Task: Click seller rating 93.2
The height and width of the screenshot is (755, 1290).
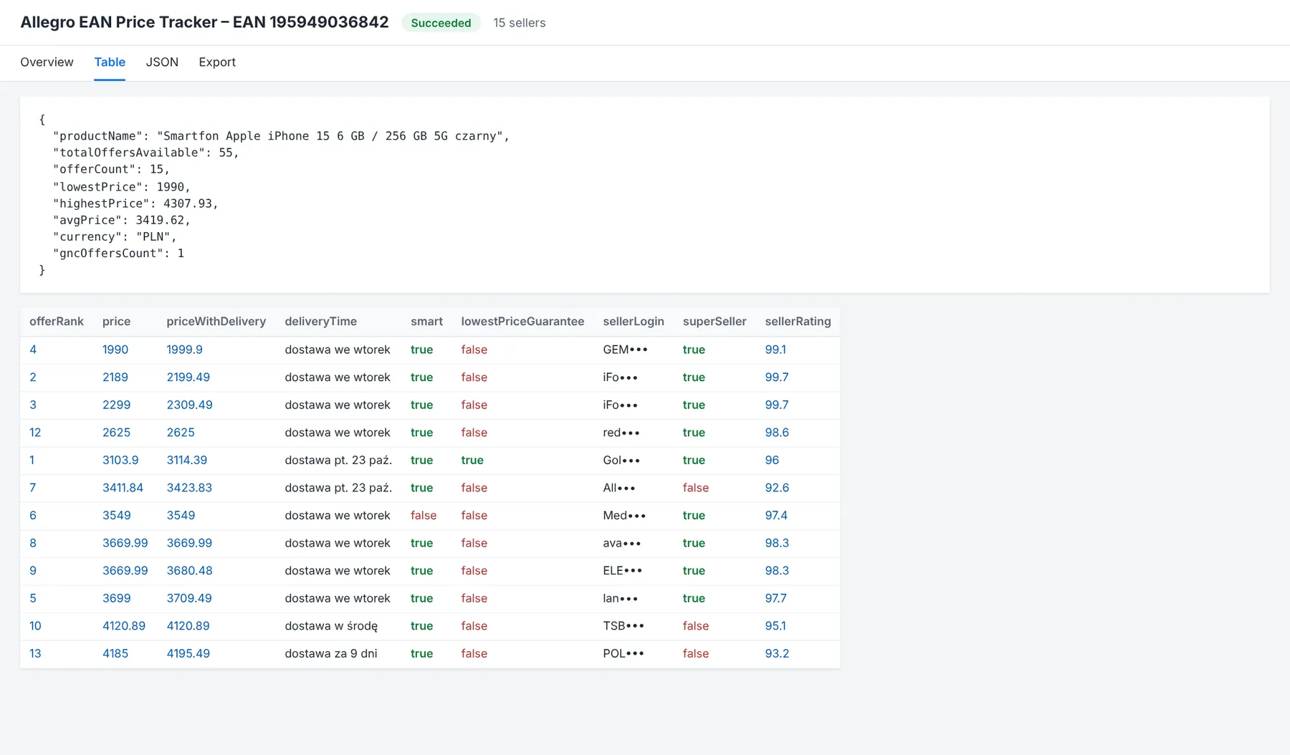Action: [x=777, y=653]
